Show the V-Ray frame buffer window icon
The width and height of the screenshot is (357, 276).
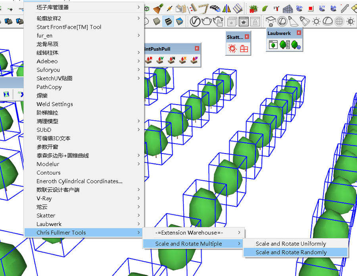[244, 22]
